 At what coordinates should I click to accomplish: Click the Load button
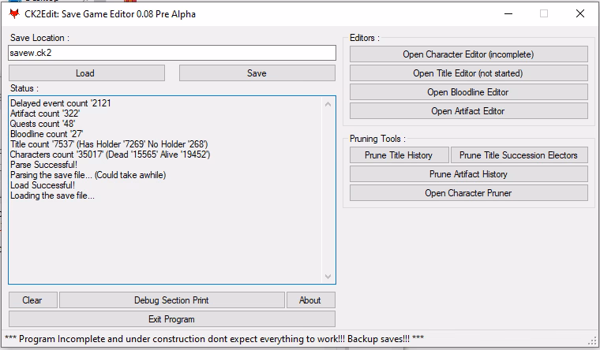87,73
